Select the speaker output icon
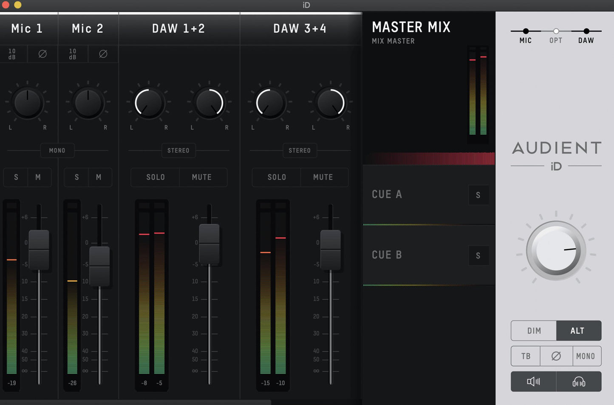Image resolution: width=614 pixels, height=405 pixels. [x=533, y=381]
